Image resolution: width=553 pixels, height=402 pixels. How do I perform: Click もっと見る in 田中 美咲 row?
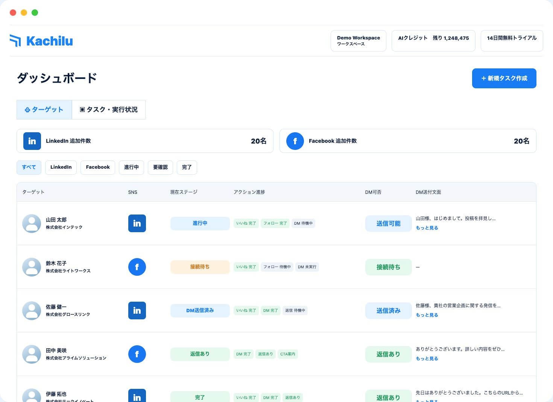pos(427,359)
